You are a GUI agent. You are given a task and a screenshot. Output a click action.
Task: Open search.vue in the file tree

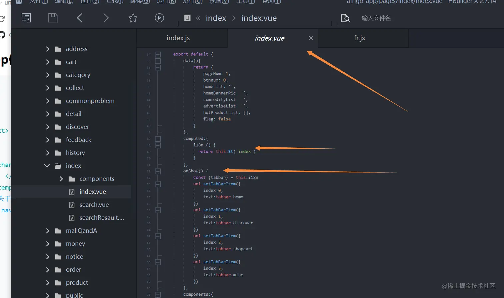[x=94, y=205]
